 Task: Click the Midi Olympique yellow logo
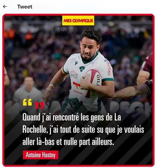[78, 20]
